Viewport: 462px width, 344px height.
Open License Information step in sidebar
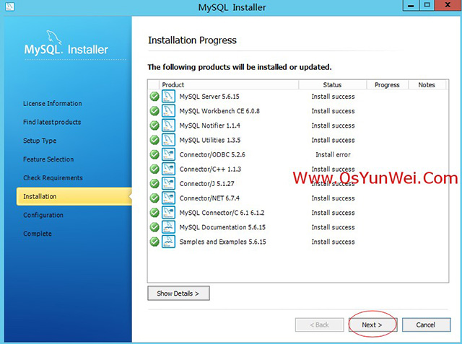(x=53, y=104)
